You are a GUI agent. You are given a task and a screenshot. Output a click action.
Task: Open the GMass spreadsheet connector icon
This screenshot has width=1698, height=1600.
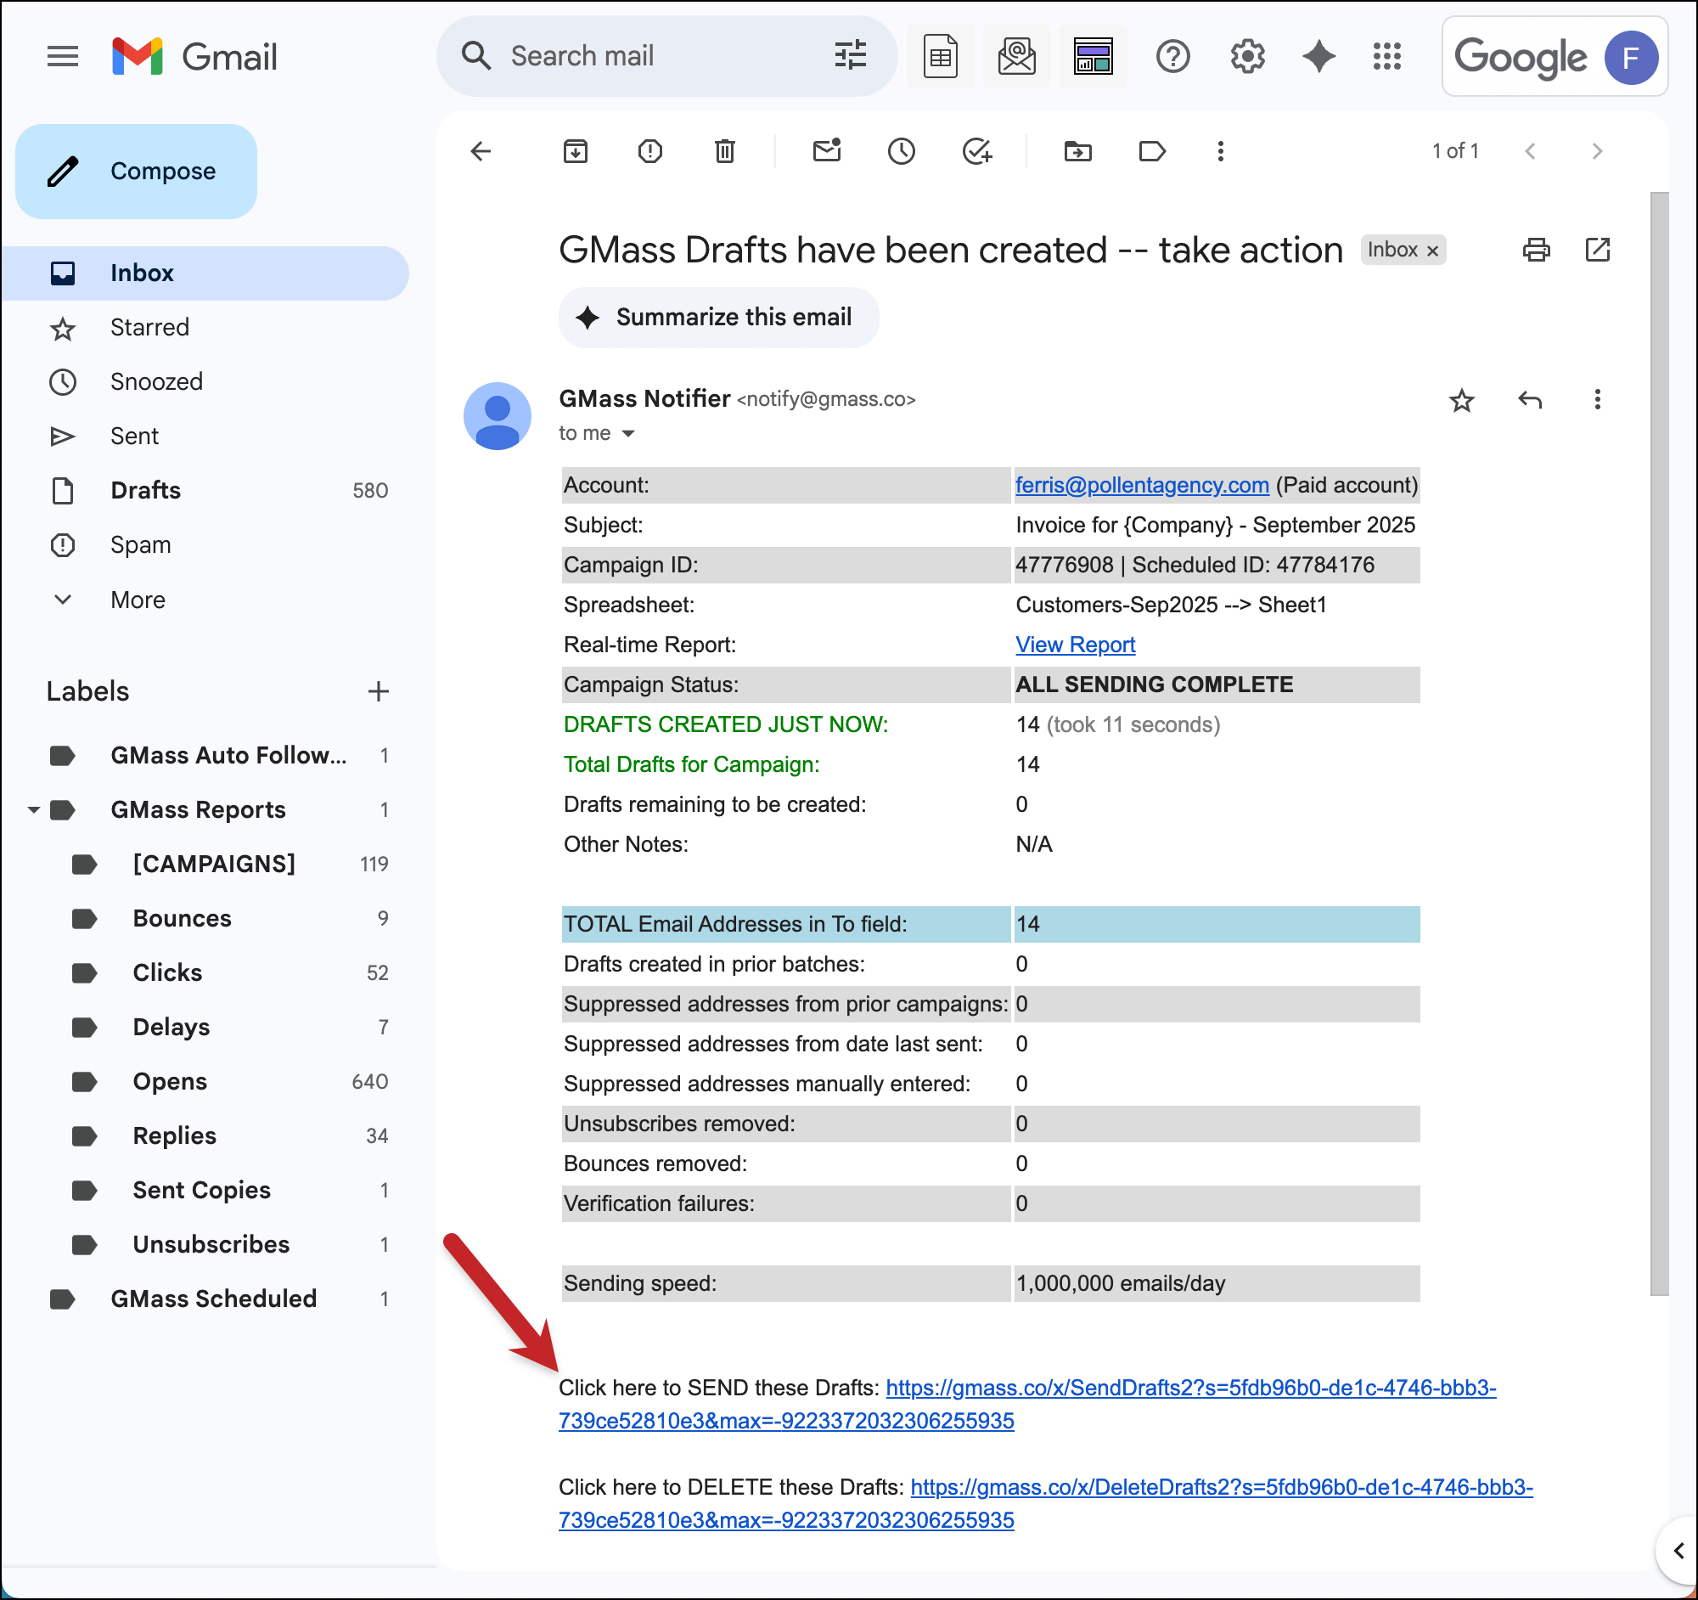[x=940, y=56]
